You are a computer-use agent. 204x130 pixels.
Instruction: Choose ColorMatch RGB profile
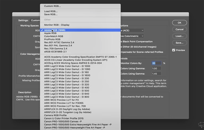(x=80, y=36)
